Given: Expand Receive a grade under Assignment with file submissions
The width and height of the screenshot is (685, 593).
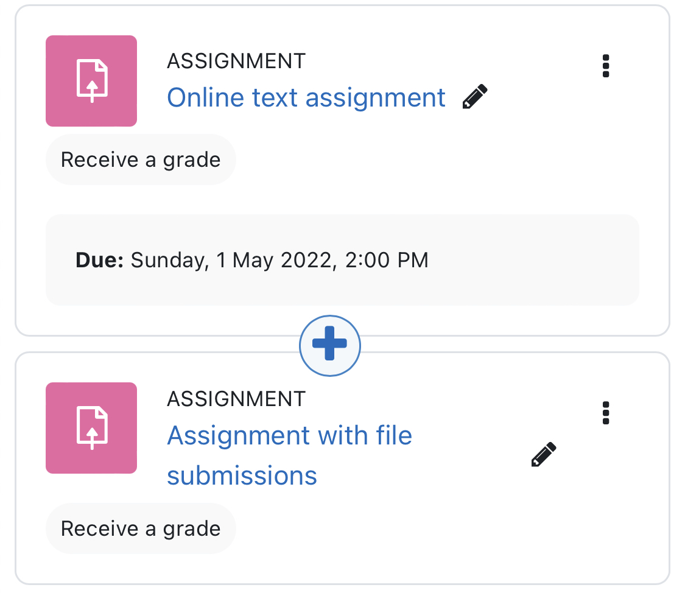Looking at the screenshot, I should [141, 528].
